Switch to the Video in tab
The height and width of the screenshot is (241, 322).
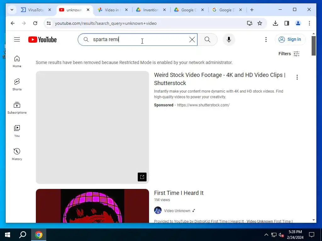point(113,10)
